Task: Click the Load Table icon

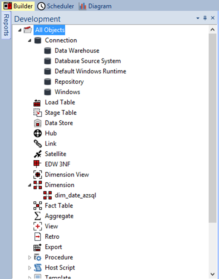Action: point(38,102)
